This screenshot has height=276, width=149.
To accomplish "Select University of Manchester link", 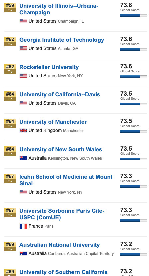I will coord(53,122).
